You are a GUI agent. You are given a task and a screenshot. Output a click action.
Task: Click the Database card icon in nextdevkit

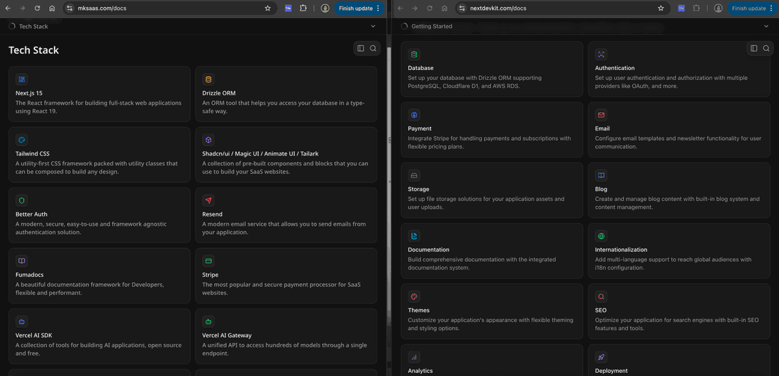pyautogui.click(x=414, y=54)
